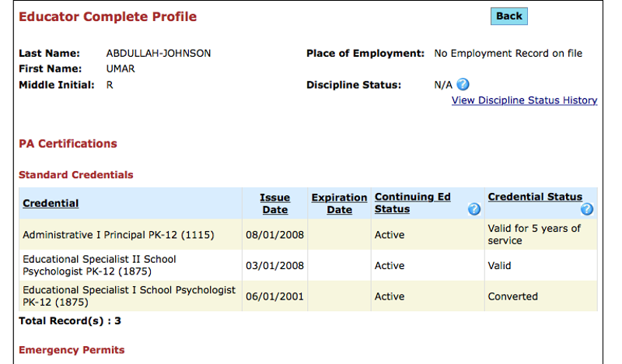Click help icon in Credential Status header
This screenshot has height=364, width=622.
coord(587,209)
